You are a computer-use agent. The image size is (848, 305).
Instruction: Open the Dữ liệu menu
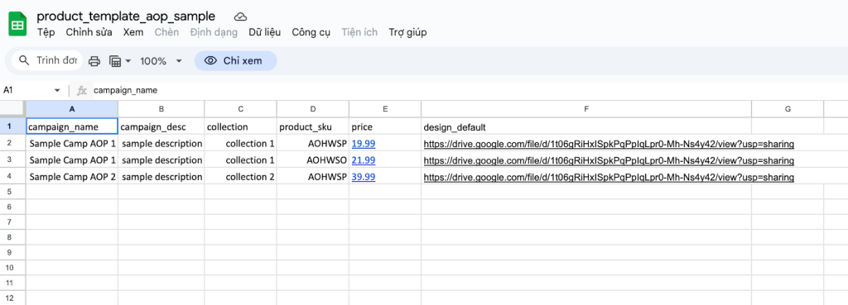click(x=264, y=32)
